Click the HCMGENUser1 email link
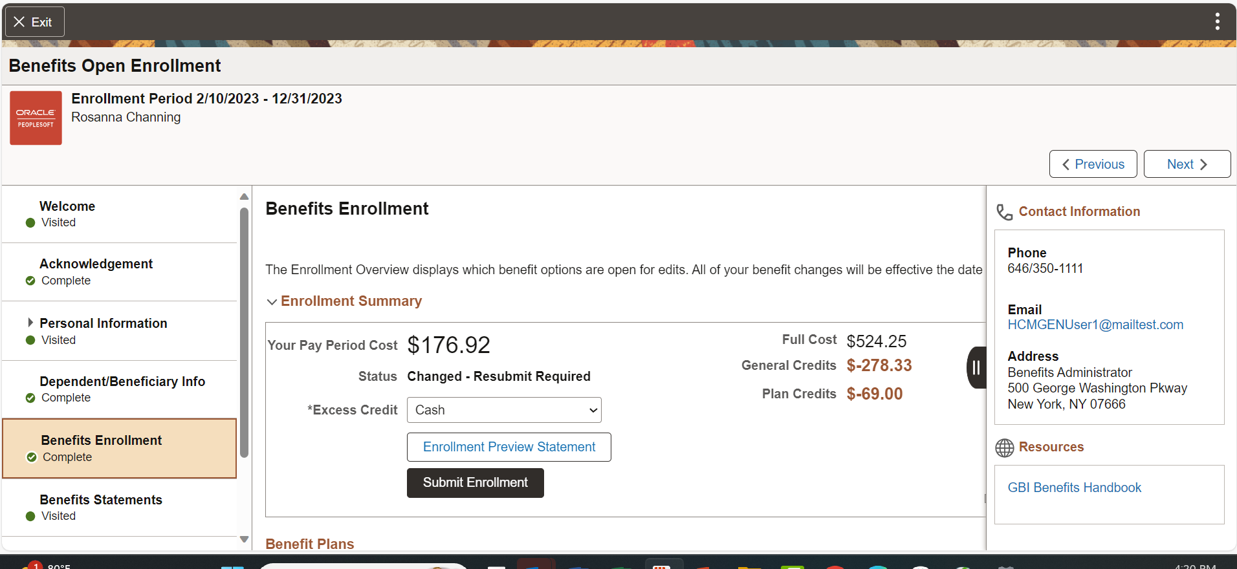Viewport: 1237px width, 569px height. [1095, 325]
